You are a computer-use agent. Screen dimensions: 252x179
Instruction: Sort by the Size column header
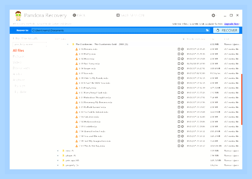[212, 39]
